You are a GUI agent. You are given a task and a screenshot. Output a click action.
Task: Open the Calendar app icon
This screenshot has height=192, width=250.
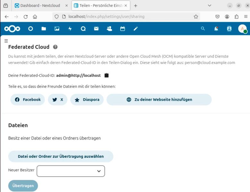(123, 29)
